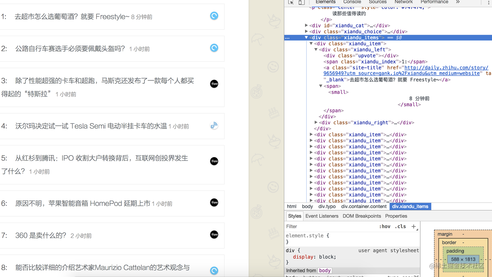Click the new style rule plus icon
Image resolution: width=492 pixels, height=277 pixels.
pyautogui.click(x=414, y=226)
